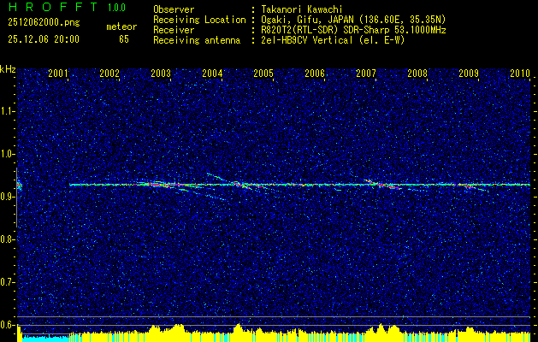Click the Receiving antenna field label
The image size is (538, 342).
197,40
